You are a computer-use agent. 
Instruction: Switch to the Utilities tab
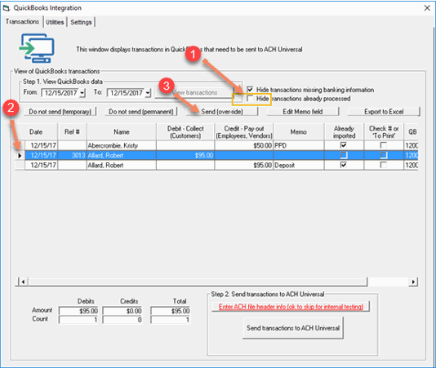click(x=55, y=22)
